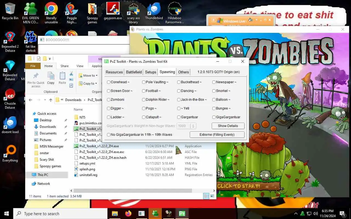Open the Thunderbird desktop icon

[x=154, y=11]
